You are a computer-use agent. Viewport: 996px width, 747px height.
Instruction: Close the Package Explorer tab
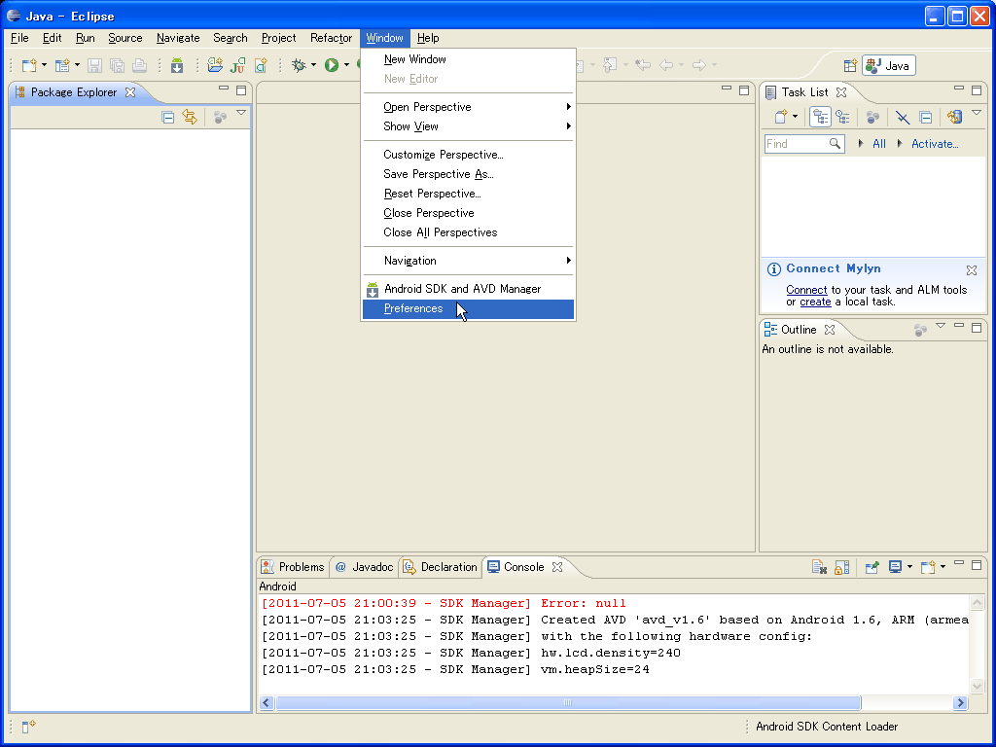point(130,92)
